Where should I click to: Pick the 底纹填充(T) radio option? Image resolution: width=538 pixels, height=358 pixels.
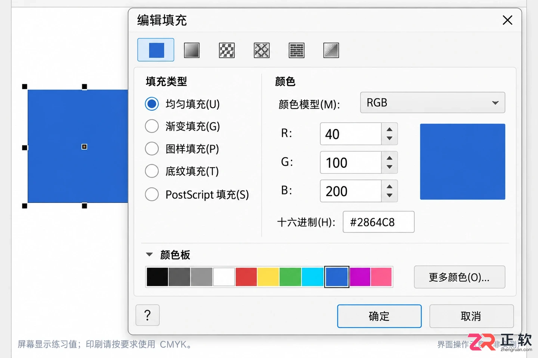coord(152,171)
